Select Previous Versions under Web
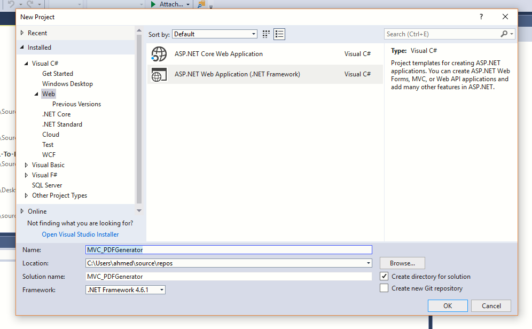Viewport: 532px width, 329px height. tap(77, 104)
